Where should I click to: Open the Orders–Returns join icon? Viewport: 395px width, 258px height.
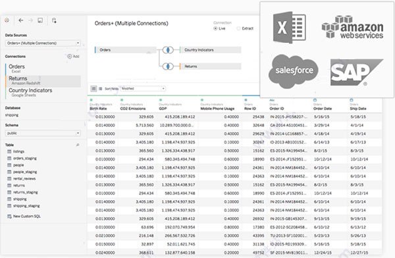click(x=168, y=66)
